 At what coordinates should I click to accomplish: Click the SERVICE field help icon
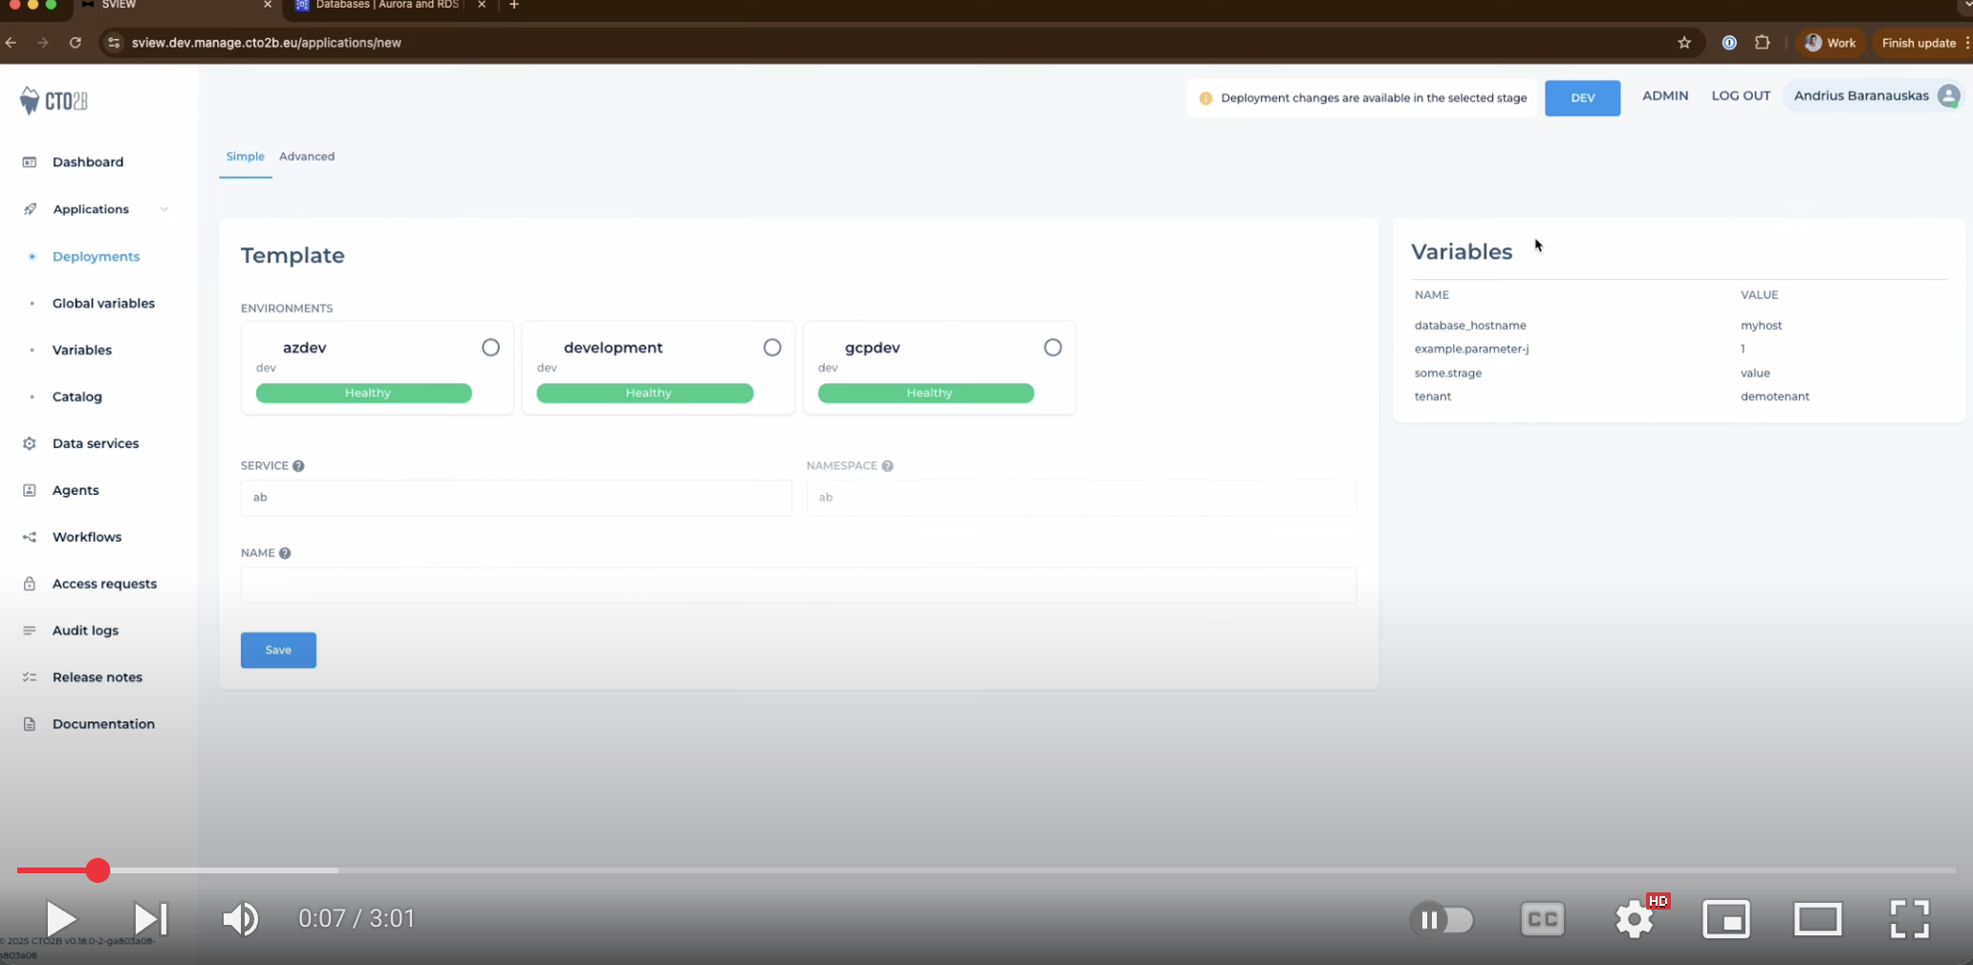pyautogui.click(x=297, y=466)
